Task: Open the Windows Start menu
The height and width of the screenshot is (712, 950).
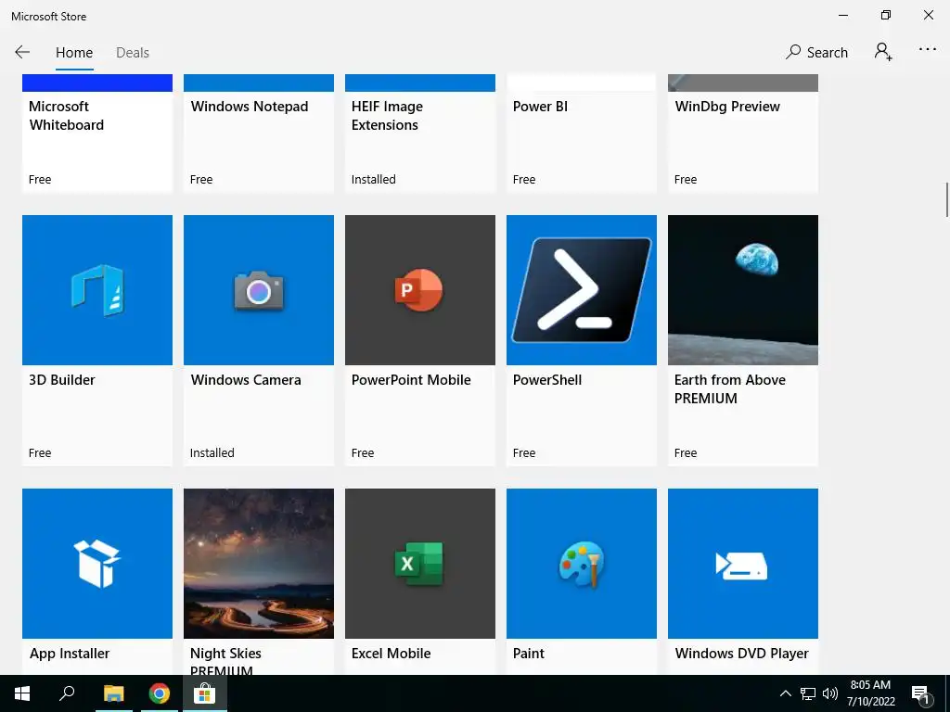Action: (x=22, y=693)
